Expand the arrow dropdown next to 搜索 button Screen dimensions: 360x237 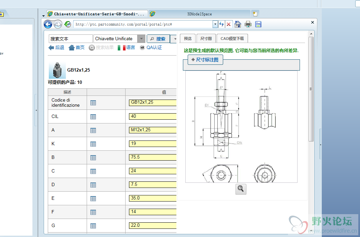pyautogui.click(x=175, y=39)
